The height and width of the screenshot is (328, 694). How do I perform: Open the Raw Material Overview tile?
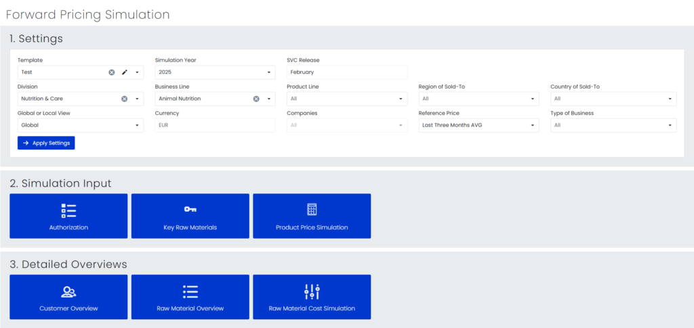[x=190, y=297]
